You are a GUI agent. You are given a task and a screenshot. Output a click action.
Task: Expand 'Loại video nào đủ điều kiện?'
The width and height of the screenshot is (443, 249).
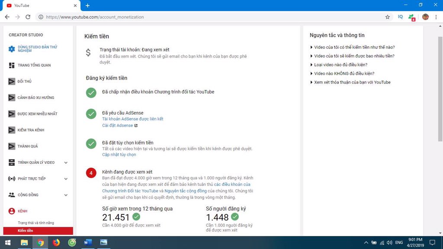(x=339, y=65)
